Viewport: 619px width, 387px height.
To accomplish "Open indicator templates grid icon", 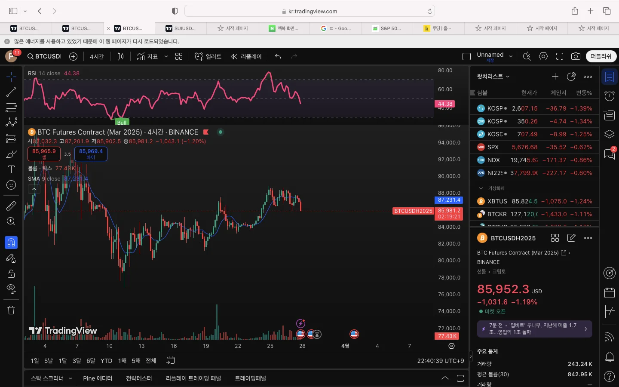I will click(179, 57).
